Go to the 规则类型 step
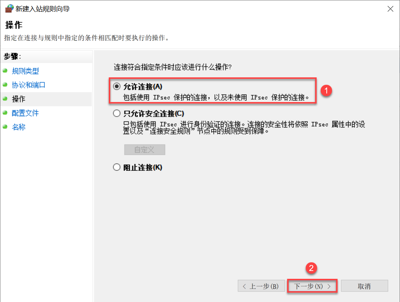Screen dimensions: 400x302 click(x=25, y=71)
